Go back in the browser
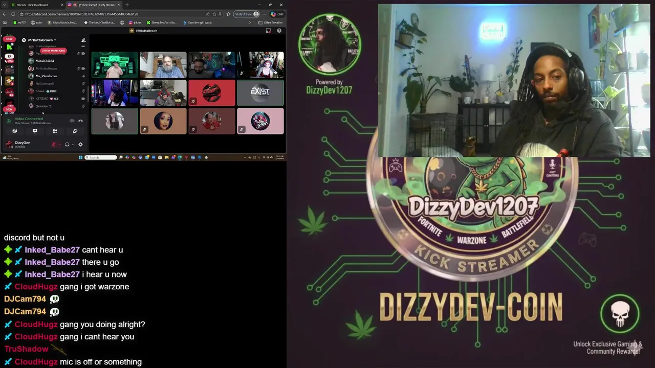Image resolution: width=655 pixels, height=368 pixels. click(5, 14)
